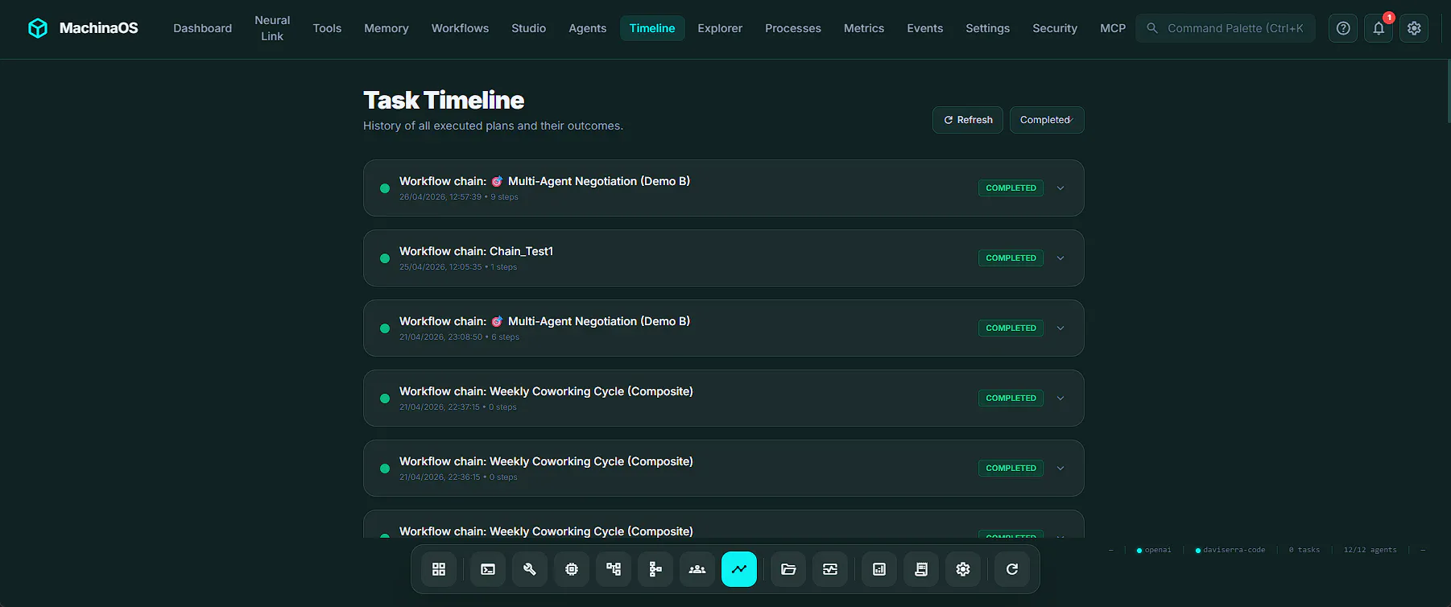Open the grid dashboard icon in the dock

point(439,569)
